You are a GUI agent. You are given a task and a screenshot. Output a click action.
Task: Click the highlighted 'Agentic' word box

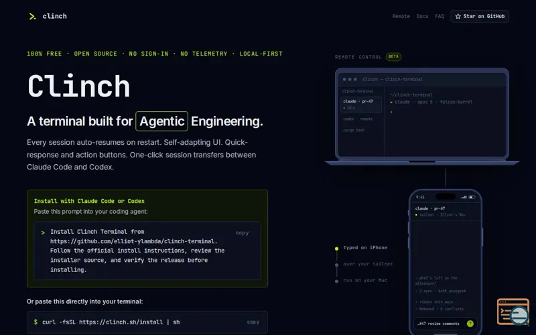161,121
